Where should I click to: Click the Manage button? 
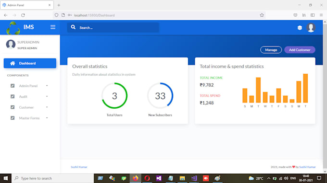(271, 50)
